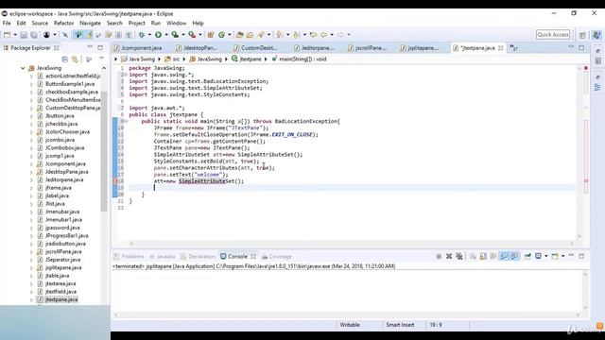Click the Run External Tools toolbar icon

click(x=192, y=35)
